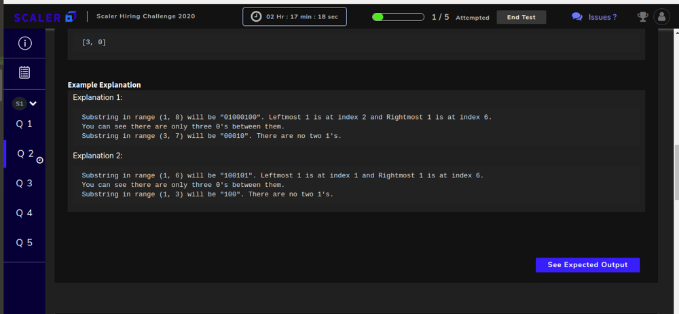Click the line mentioning "01000100" substring
Screen dimensions: 679x314
(287, 117)
